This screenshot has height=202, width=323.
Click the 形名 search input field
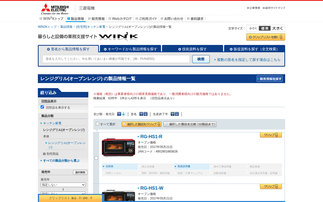(116, 59)
